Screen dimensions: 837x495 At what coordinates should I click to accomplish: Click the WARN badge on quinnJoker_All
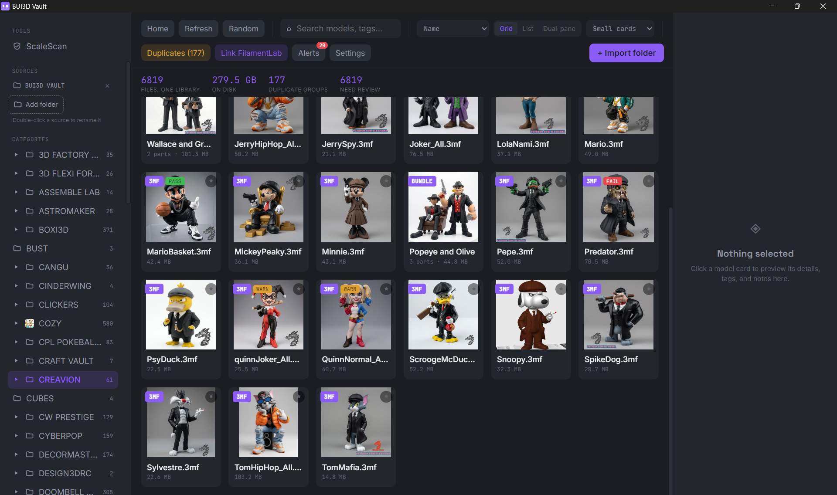262,289
